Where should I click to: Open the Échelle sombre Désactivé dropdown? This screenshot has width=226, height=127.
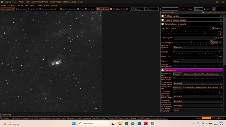click(x=198, y=83)
